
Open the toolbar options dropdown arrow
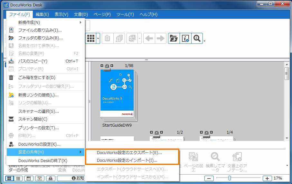coord(204,41)
